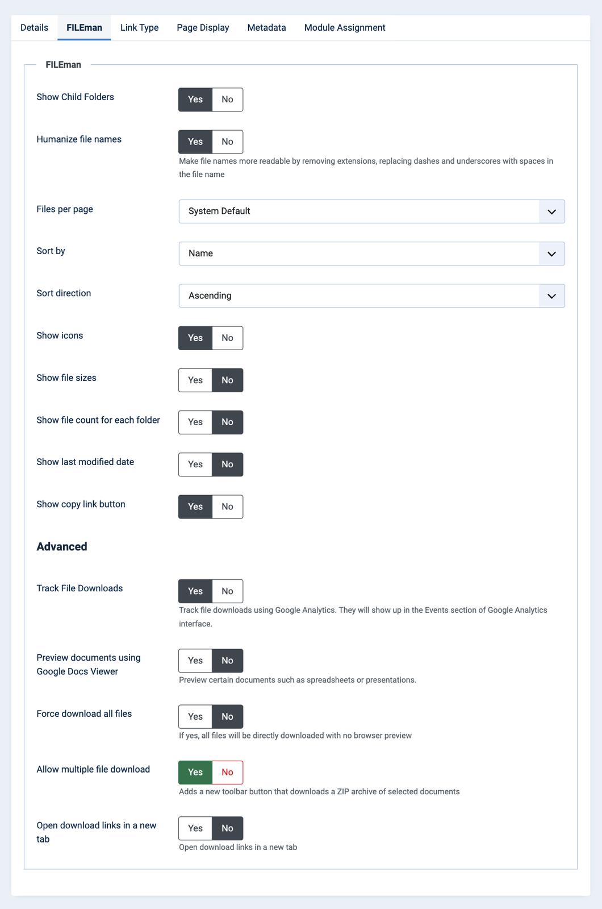The image size is (602, 909).
Task: Open the Module Assignment tab
Action: tap(345, 27)
